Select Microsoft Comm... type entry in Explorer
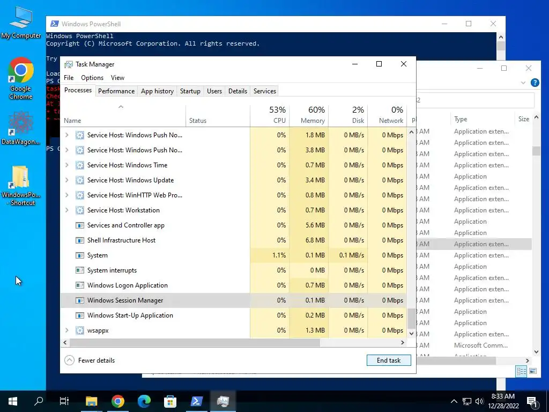 481,345
